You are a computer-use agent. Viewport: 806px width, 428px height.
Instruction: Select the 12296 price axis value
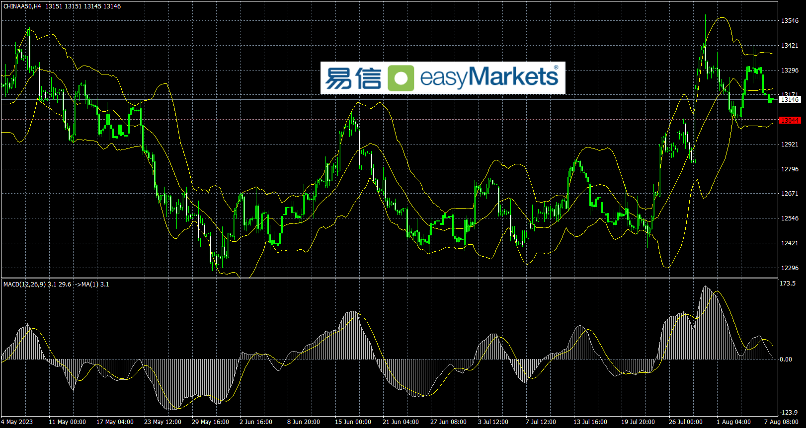[790, 268]
